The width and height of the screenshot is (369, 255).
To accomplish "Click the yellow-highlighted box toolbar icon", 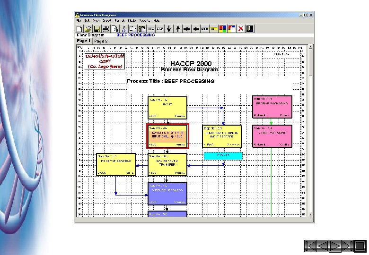I will (x=214, y=29).
